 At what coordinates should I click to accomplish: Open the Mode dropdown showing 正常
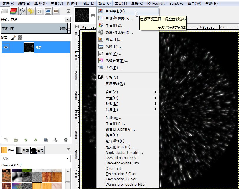pos(68,19)
